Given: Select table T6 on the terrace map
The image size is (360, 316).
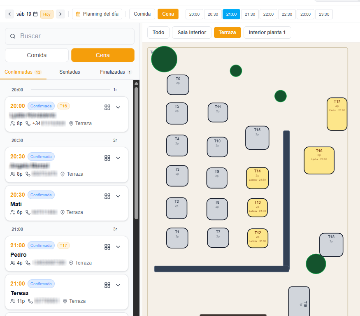Looking at the screenshot, I should (x=178, y=85).
